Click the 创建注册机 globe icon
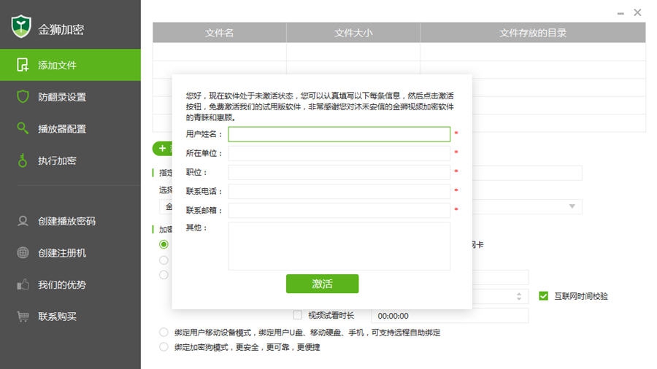657x369 pixels. point(23,253)
